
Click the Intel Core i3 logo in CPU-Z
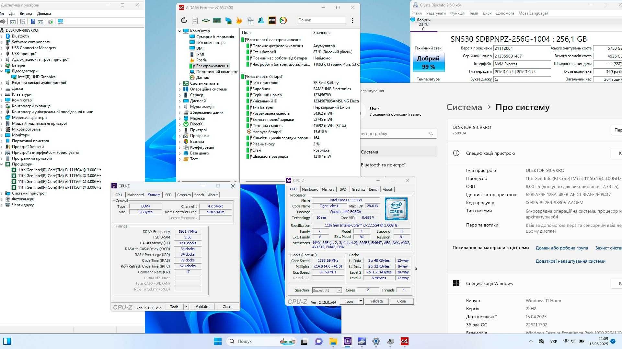point(396,209)
